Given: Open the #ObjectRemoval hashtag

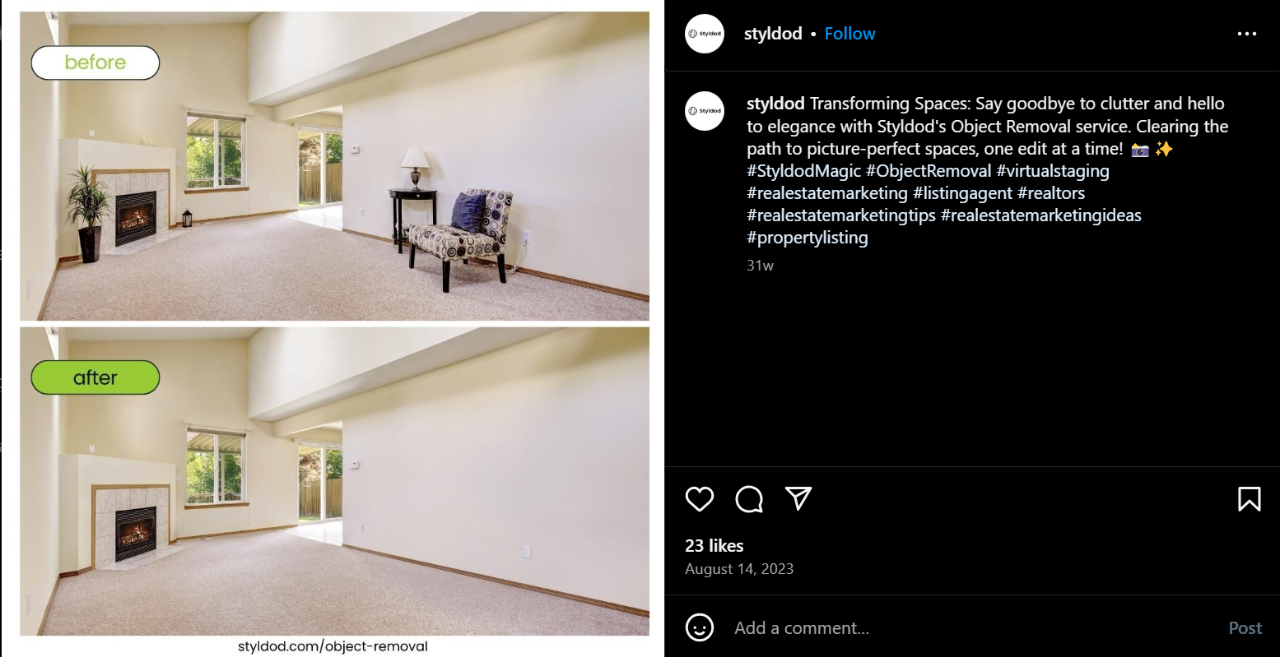Looking at the screenshot, I should [929, 171].
